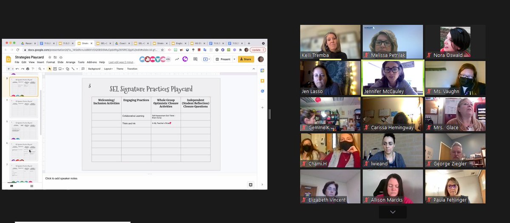The width and height of the screenshot is (510, 223).
Task: Open the Edit menu
Action: [24, 62]
